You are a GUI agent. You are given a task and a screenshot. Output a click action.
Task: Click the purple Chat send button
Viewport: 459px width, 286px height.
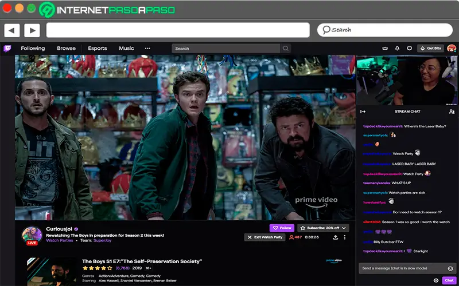pos(449,280)
